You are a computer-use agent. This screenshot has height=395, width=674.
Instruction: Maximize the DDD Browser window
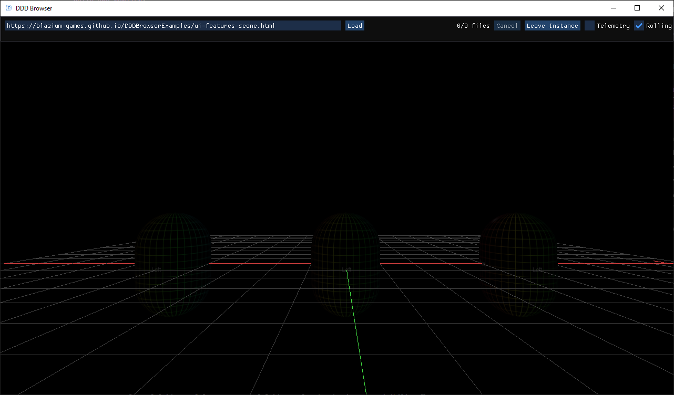[x=637, y=8]
